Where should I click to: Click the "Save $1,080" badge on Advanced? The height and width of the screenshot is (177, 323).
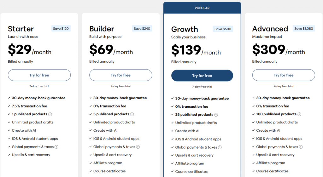point(303,29)
